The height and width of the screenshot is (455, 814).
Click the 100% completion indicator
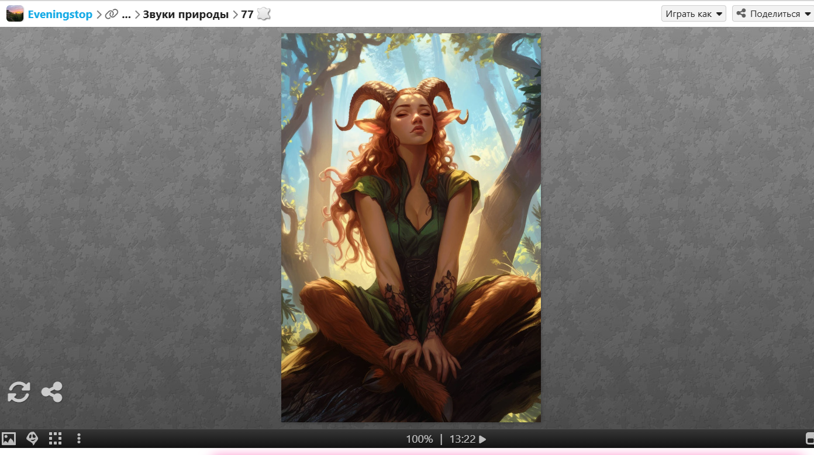pos(419,439)
